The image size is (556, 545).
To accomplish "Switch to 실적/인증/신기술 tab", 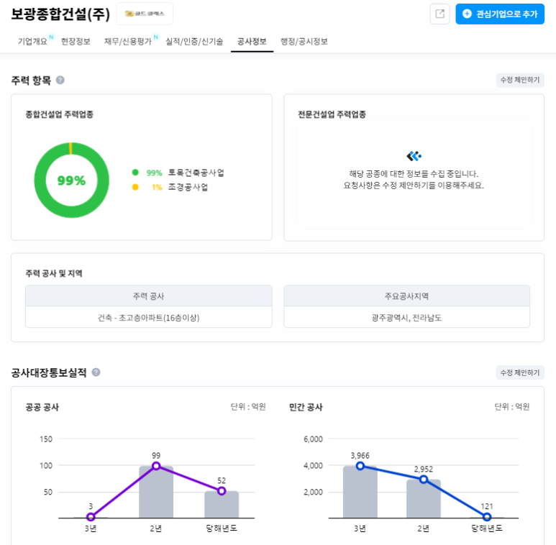I will 194,42.
